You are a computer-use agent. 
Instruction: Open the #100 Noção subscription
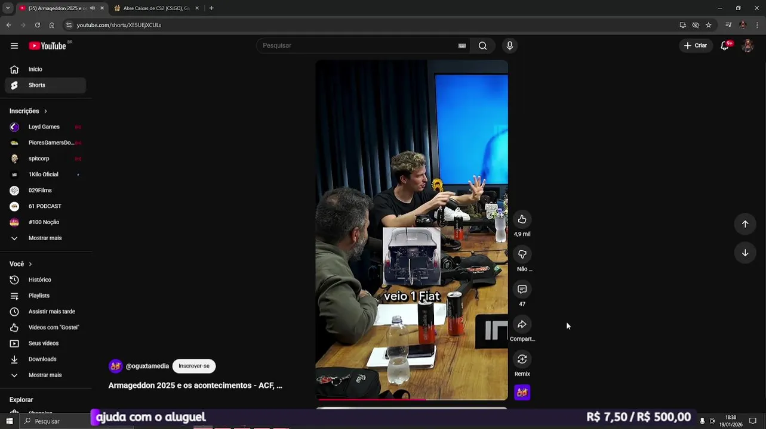click(x=45, y=222)
